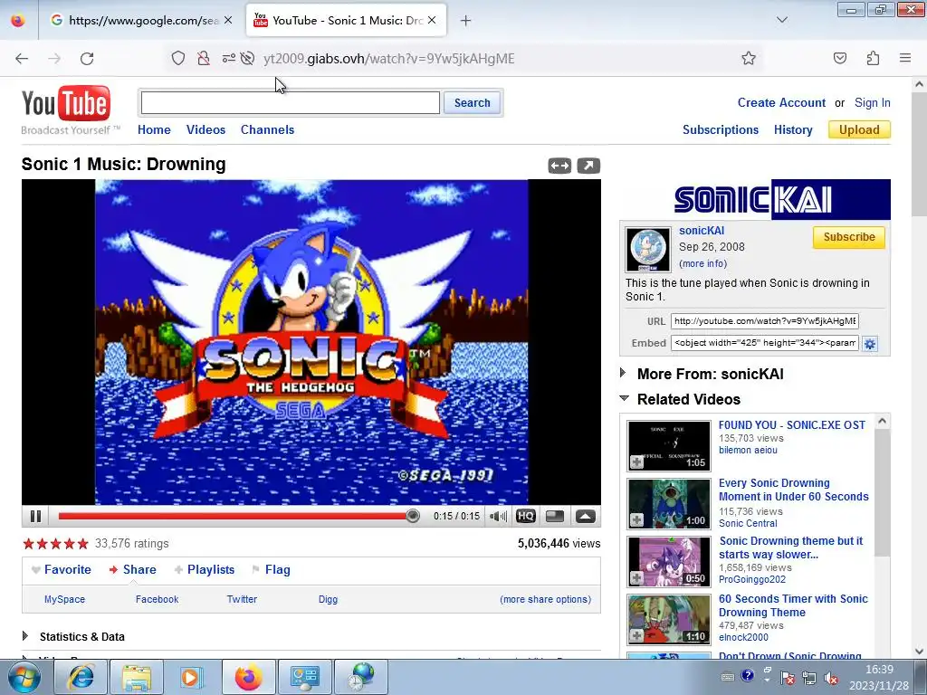This screenshot has height=695, width=927.
Task: Select the video URL text field
Action: click(764, 321)
